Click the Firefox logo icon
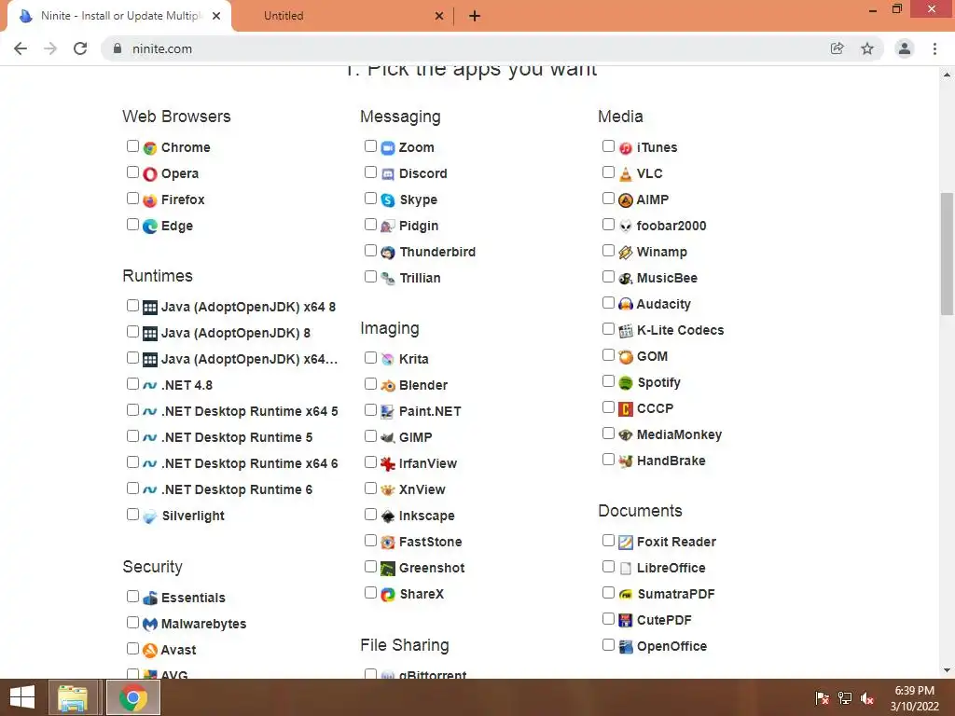955x716 pixels. (150, 200)
